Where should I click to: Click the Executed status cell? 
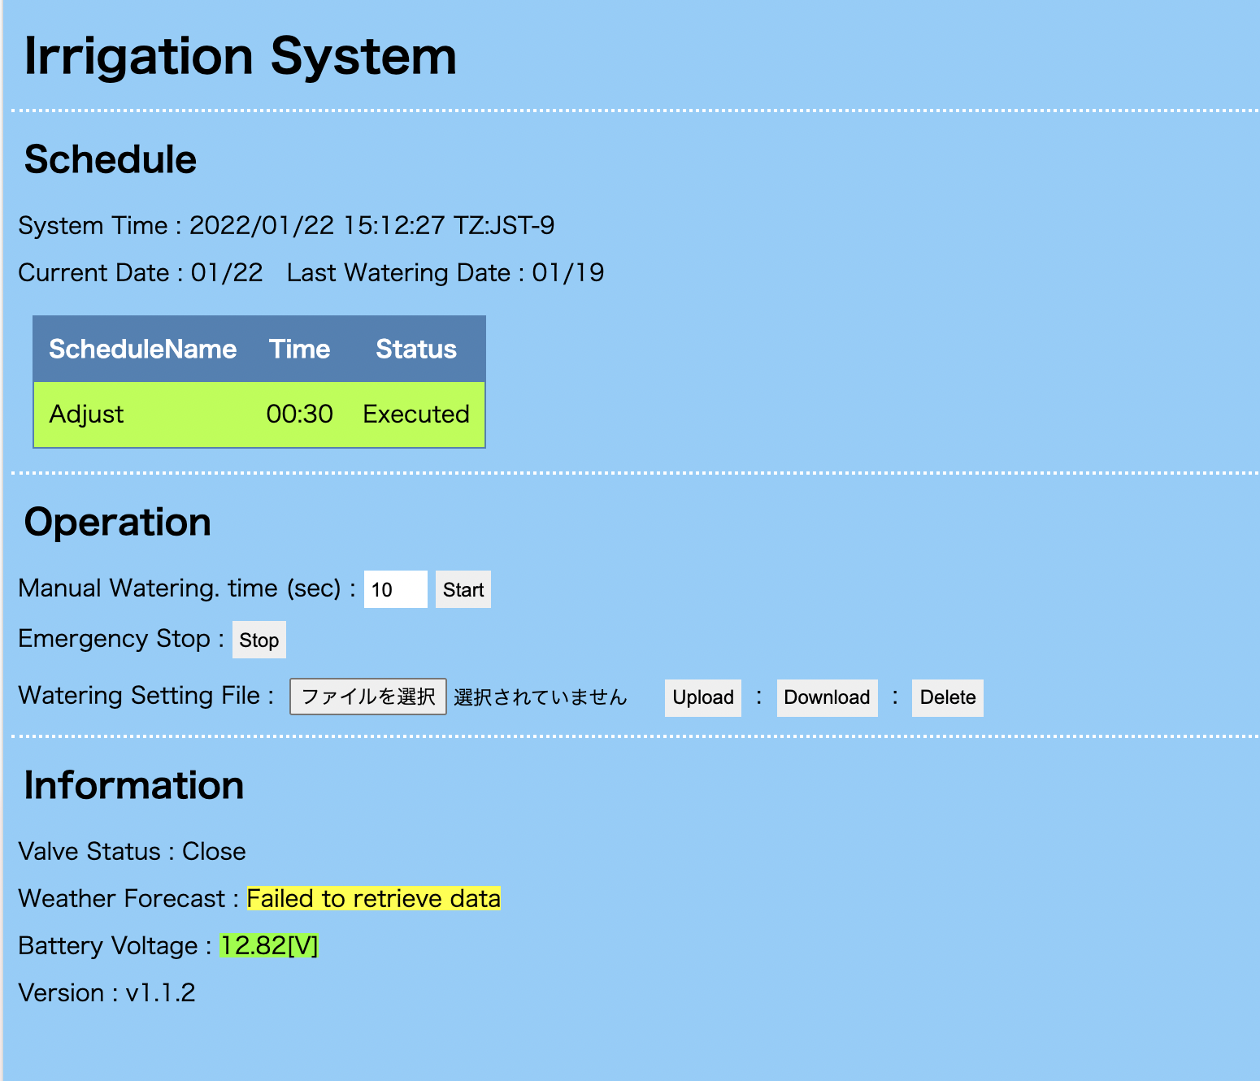415,415
